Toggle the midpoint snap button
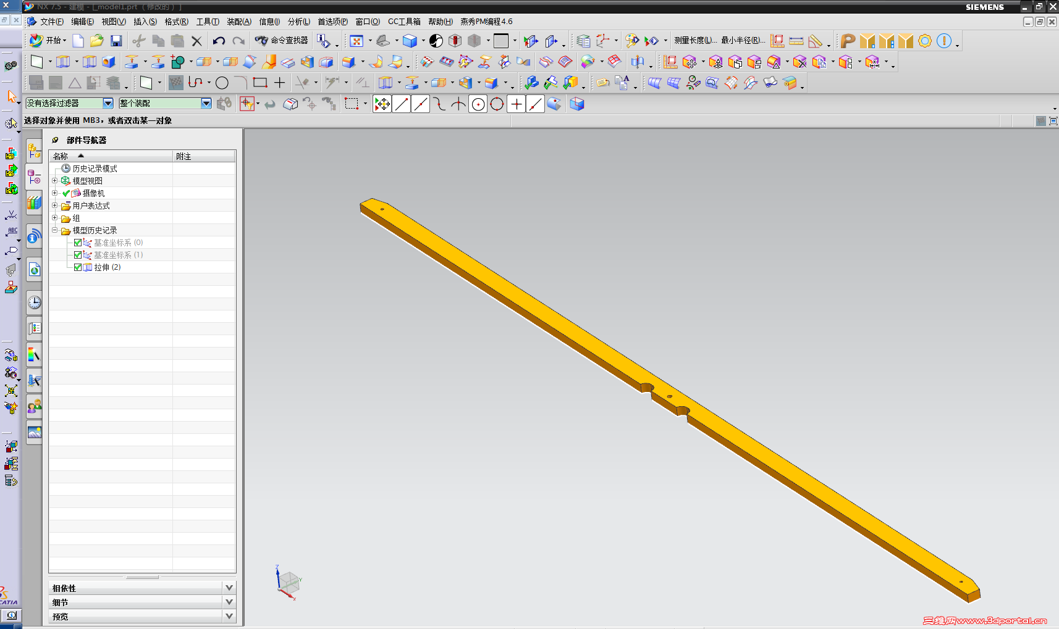 (x=421, y=104)
